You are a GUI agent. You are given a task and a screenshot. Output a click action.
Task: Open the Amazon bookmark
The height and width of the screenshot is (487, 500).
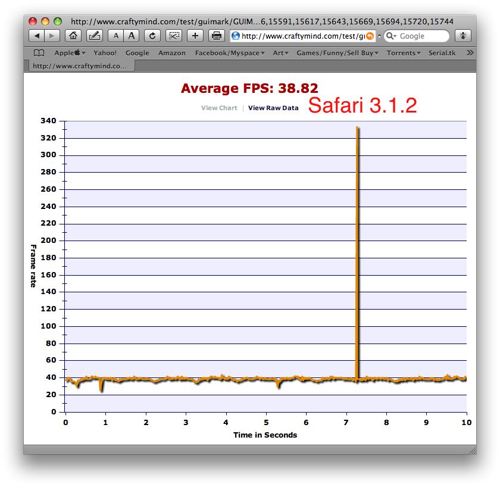pyautogui.click(x=172, y=53)
